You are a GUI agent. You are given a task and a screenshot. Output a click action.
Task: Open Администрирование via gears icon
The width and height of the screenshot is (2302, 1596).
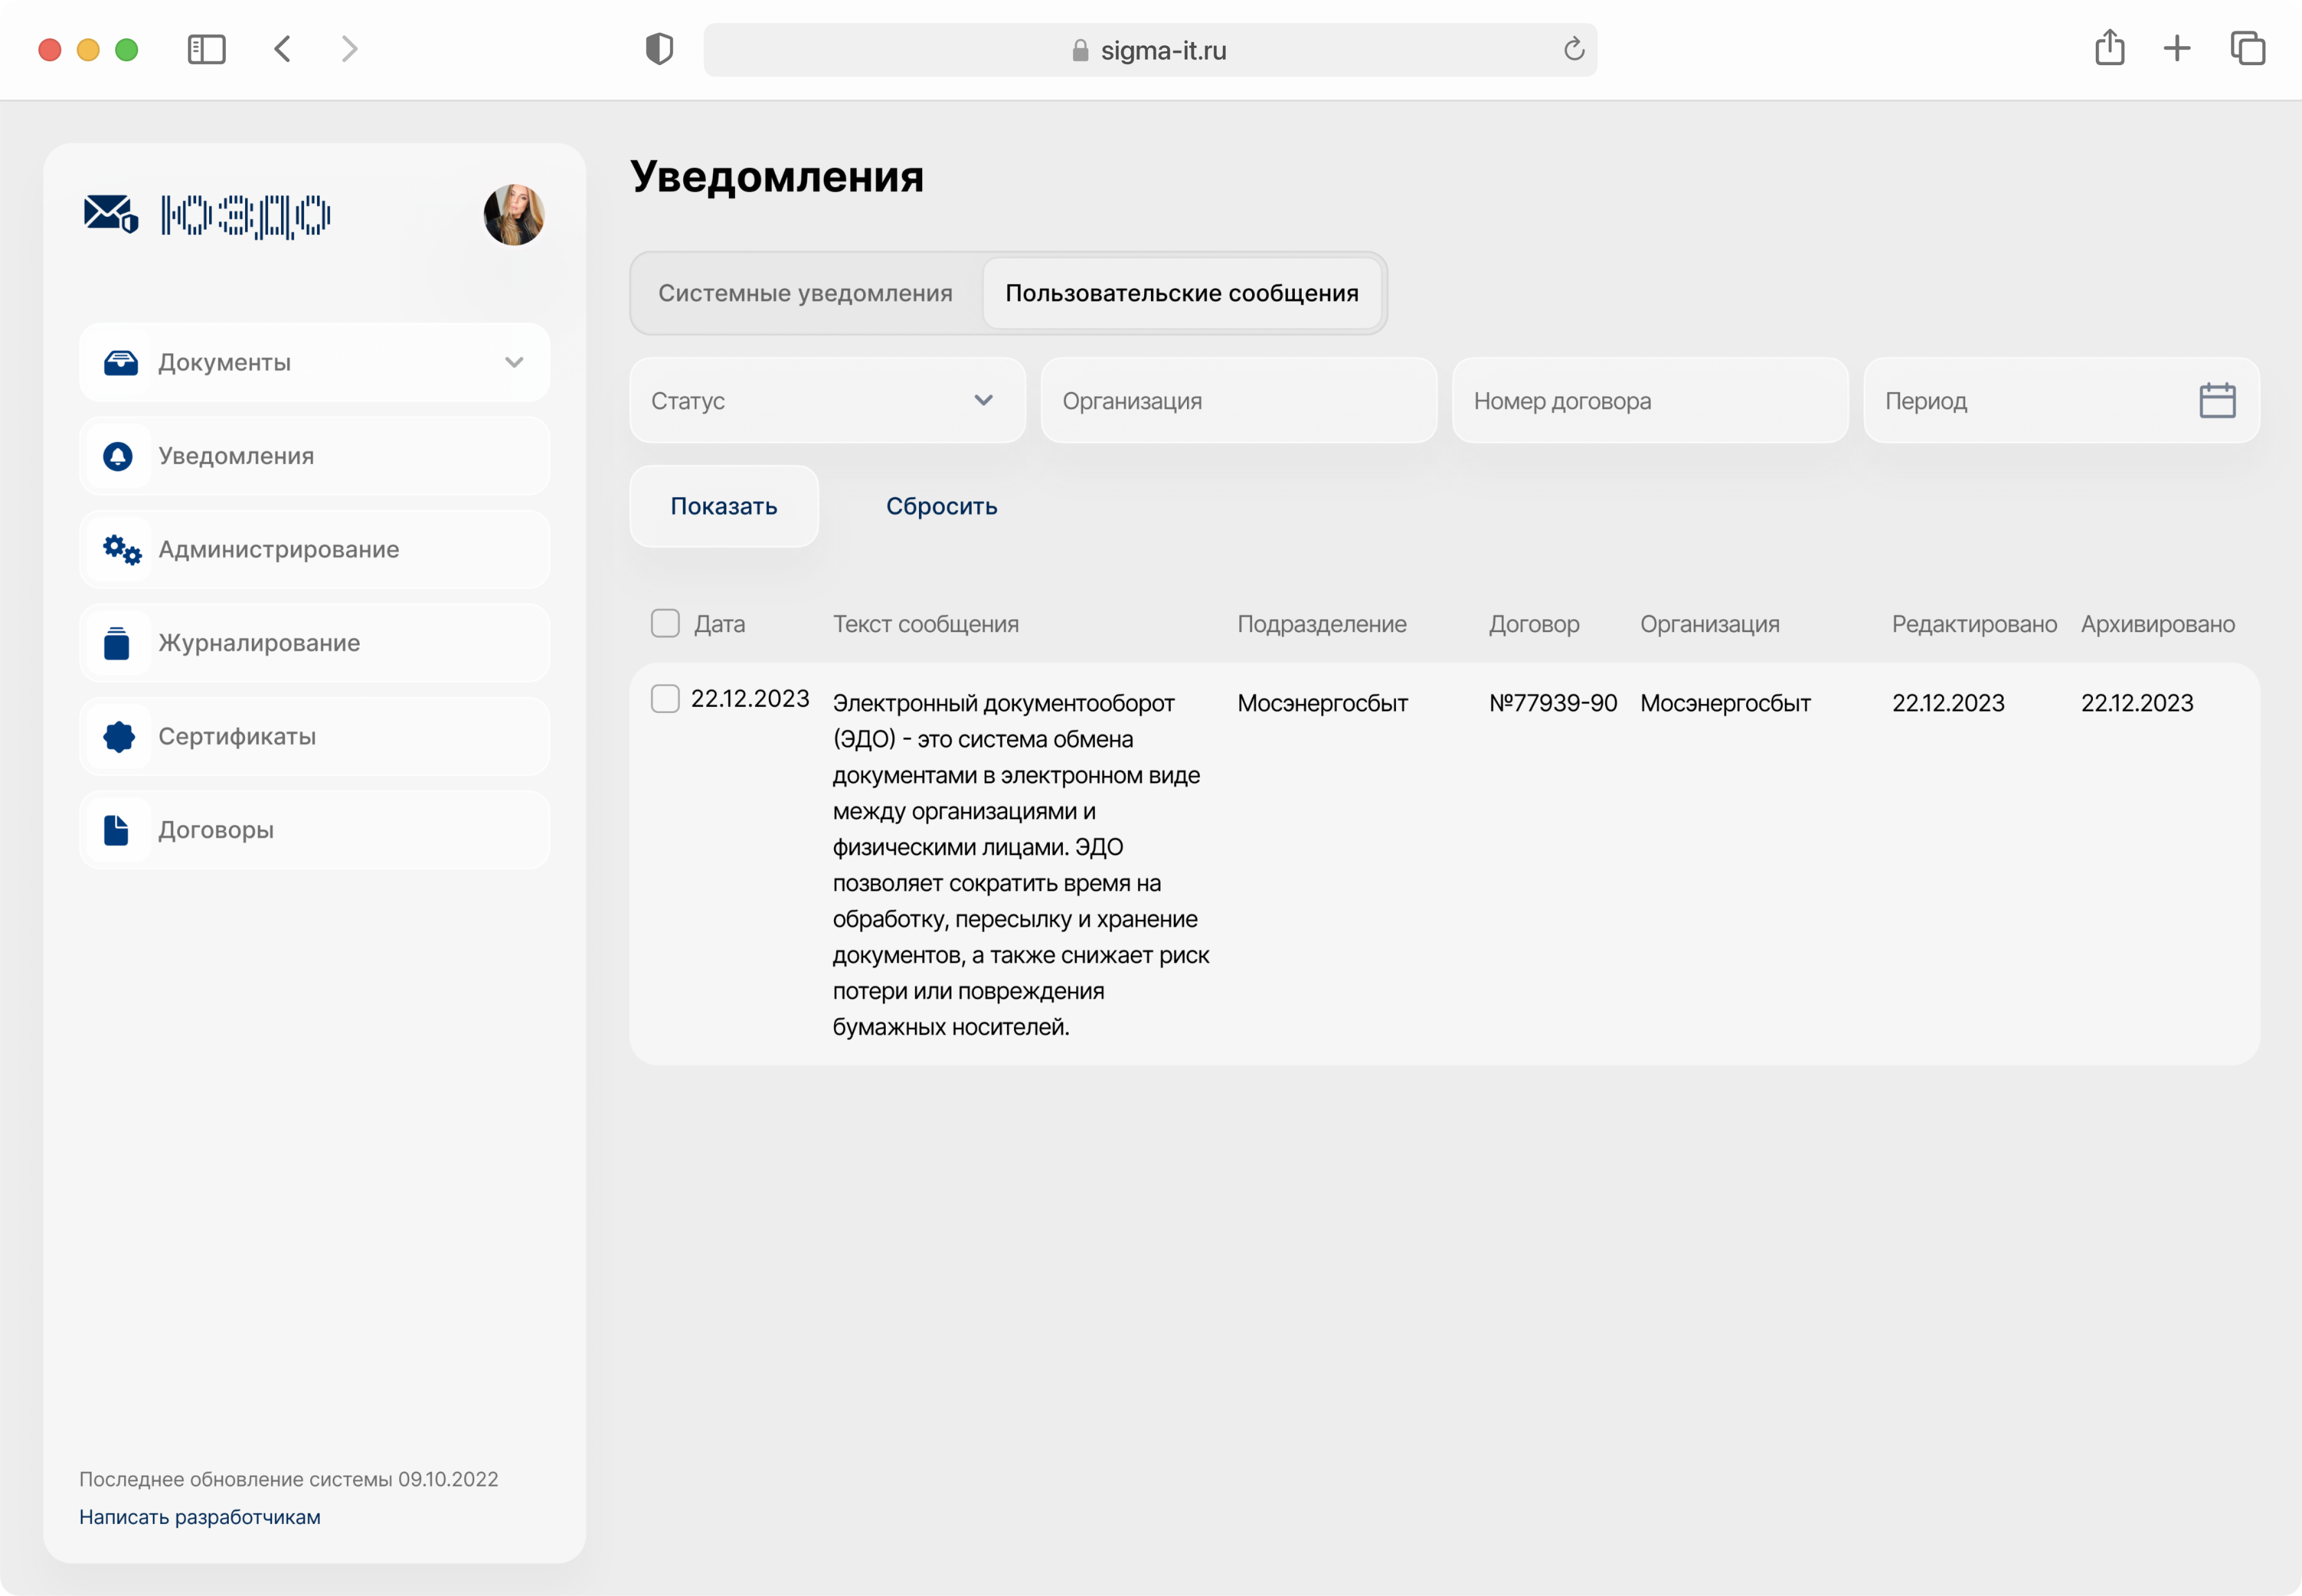point(122,549)
